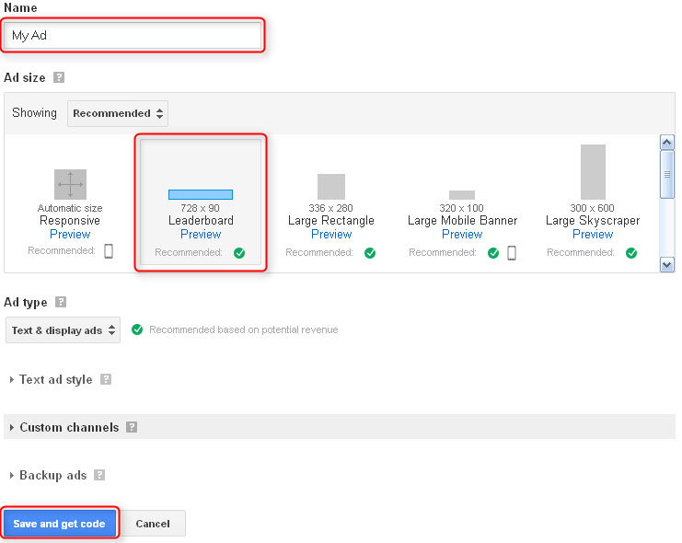The width and height of the screenshot is (682, 543).
Task: Open the Backup ads help icon
Action: point(99,475)
